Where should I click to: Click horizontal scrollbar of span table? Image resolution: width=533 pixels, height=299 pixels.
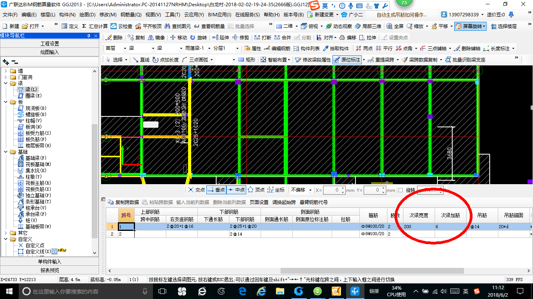(x=372, y=271)
